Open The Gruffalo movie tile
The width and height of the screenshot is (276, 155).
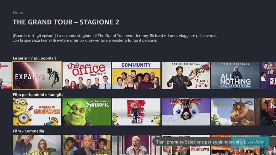235,112
